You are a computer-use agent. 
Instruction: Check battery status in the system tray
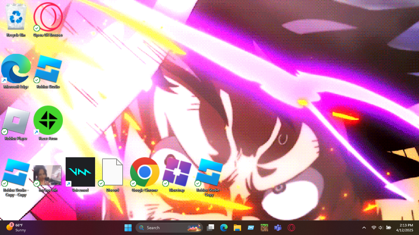pos(389,228)
